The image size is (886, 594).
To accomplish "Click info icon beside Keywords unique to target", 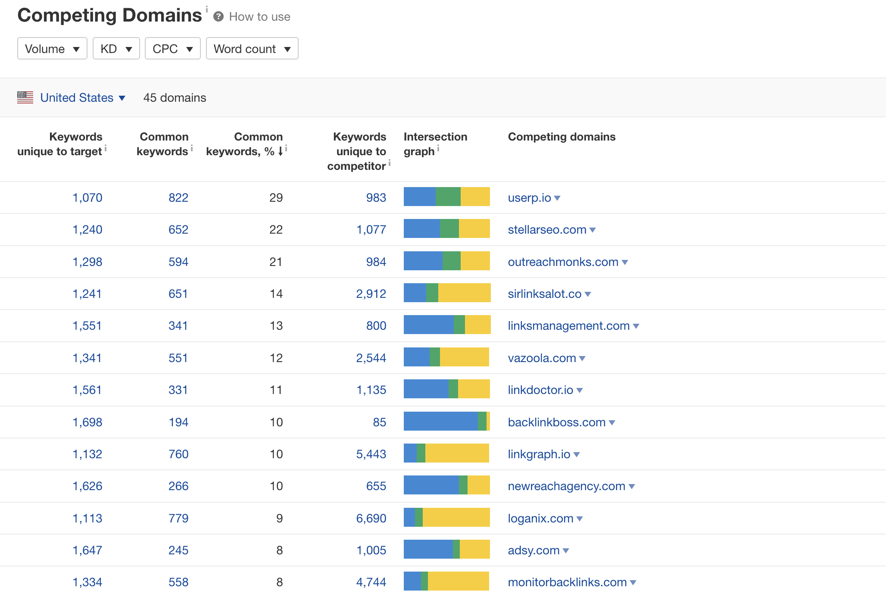I will click(106, 148).
